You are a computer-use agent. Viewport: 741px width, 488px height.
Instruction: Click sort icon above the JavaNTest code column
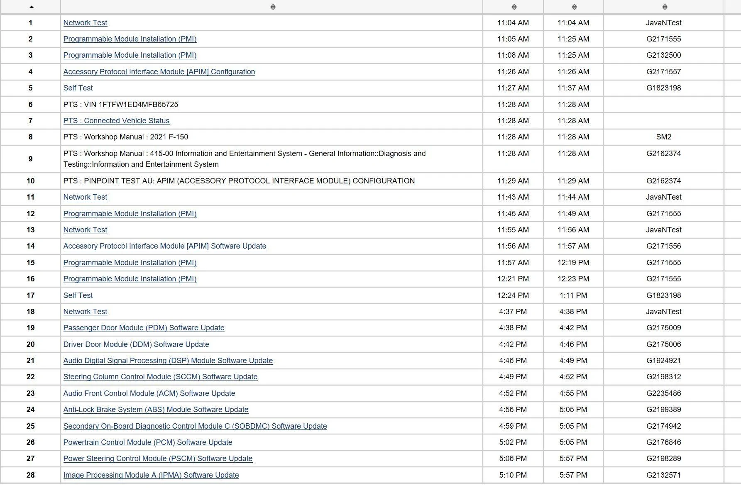665,7
